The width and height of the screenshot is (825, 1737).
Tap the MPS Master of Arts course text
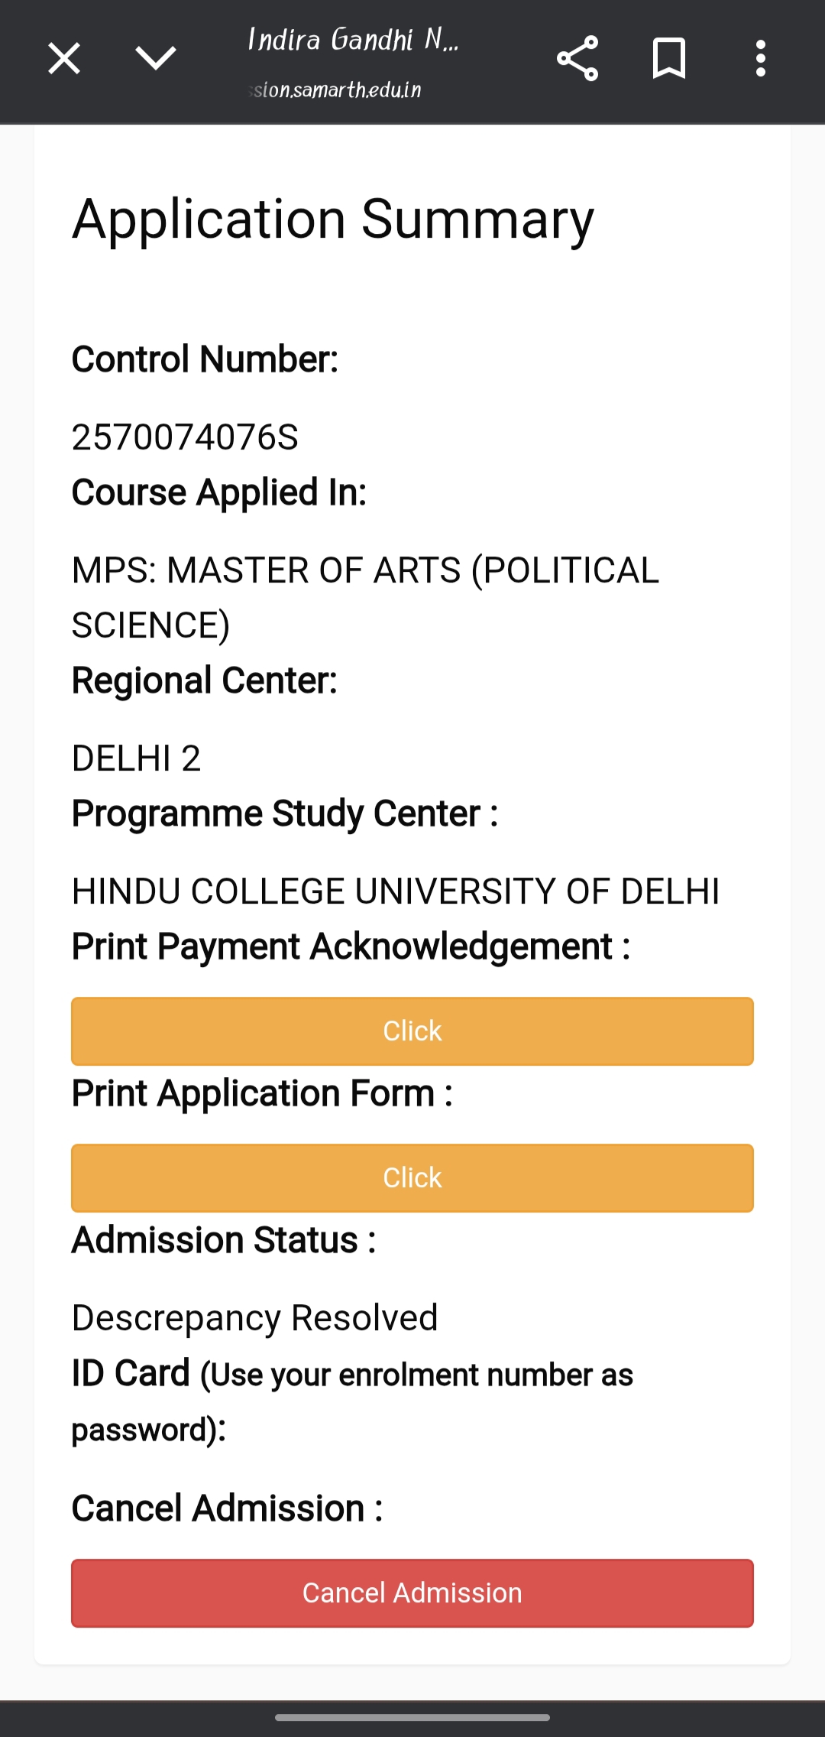[x=365, y=597]
